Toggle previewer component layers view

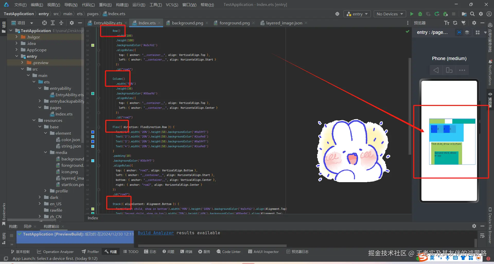tap(467, 32)
